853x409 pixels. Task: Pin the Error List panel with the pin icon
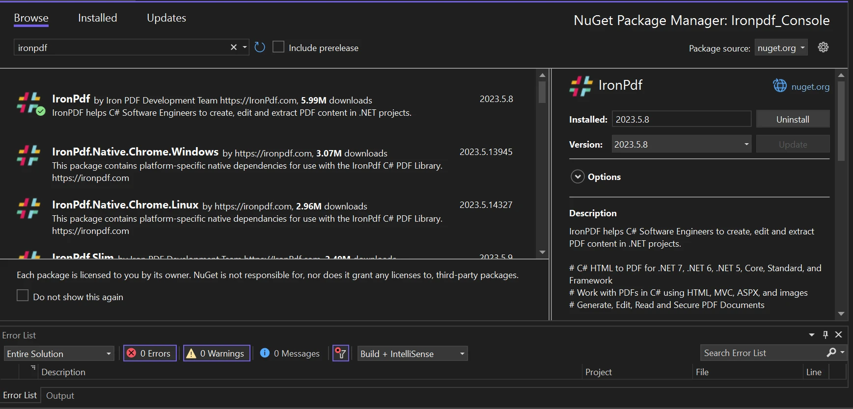pyautogui.click(x=825, y=334)
